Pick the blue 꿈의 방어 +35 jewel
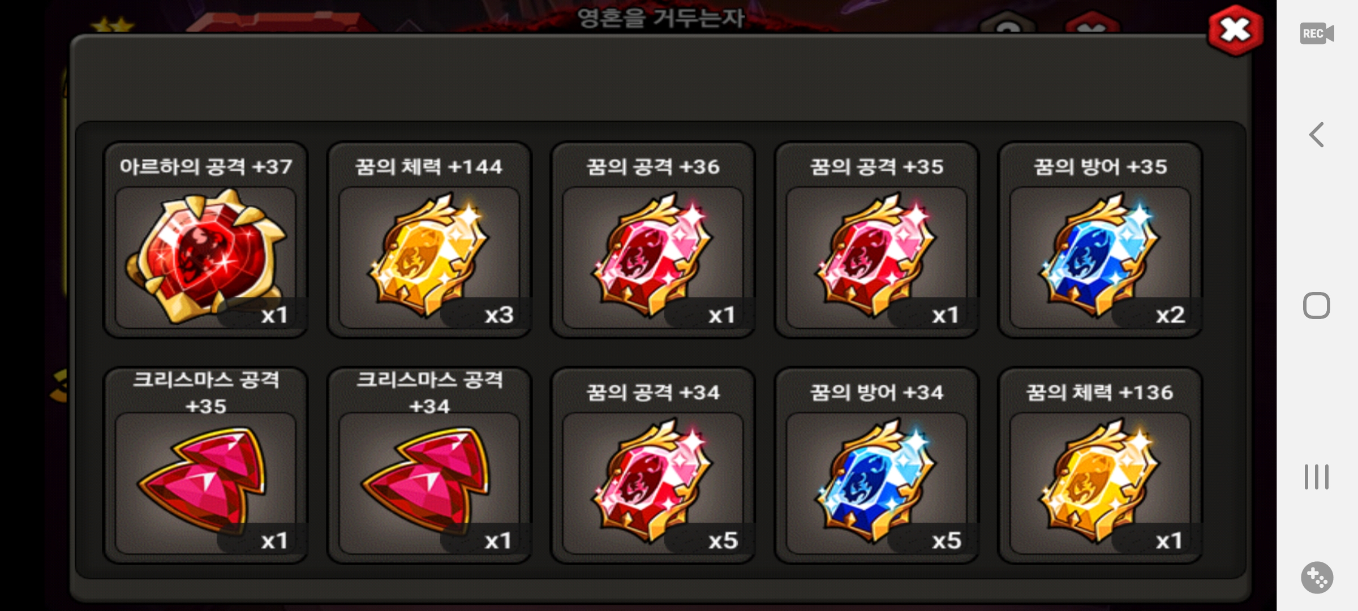The height and width of the screenshot is (611, 1358). [x=1100, y=257]
